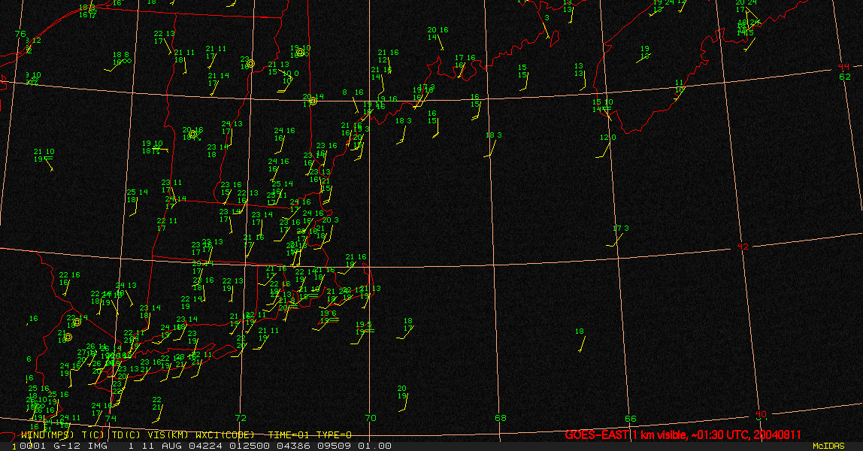Click the TIME=01 legend entry
The height and width of the screenshot is (451, 863).
click(x=289, y=435)
